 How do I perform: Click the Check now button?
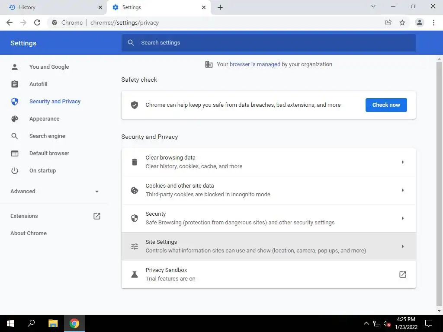(386, 105)
